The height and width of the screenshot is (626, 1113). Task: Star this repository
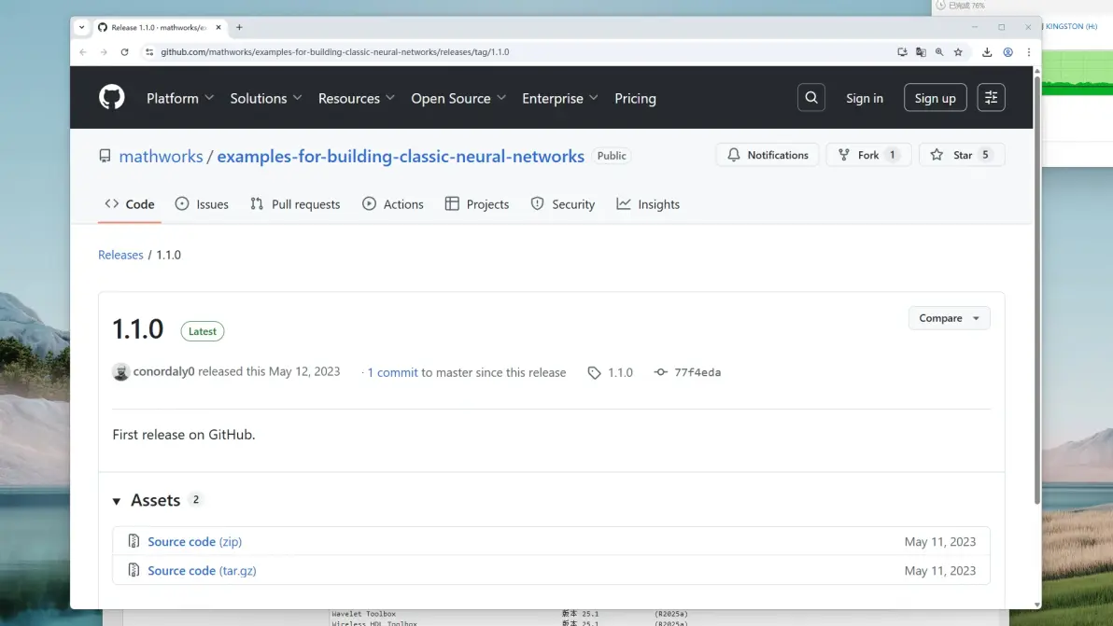(962, 155)
